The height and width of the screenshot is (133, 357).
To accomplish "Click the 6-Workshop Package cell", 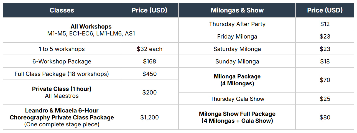I will (x=62, y=62).
